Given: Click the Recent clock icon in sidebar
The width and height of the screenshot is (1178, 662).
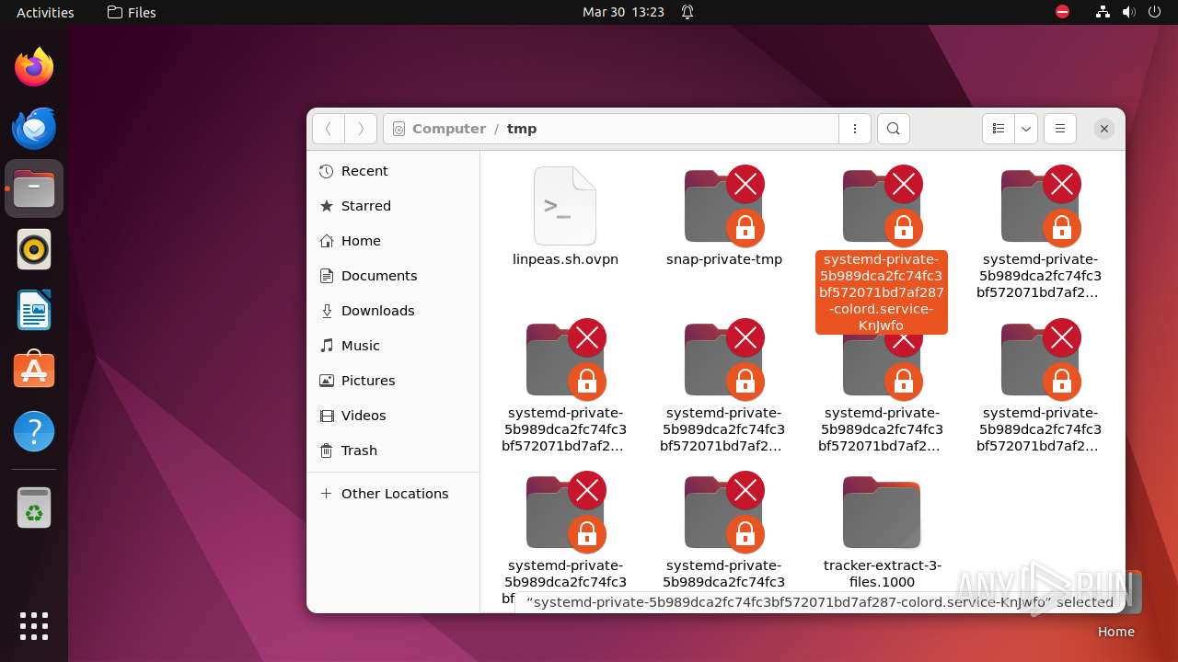Looking at the screenshot, I should tap(326, 171).
